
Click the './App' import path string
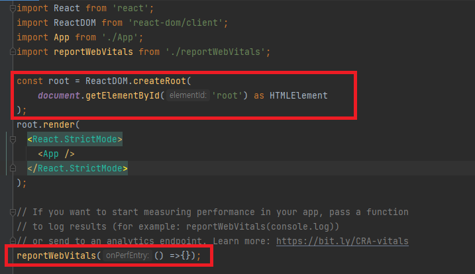120,37
